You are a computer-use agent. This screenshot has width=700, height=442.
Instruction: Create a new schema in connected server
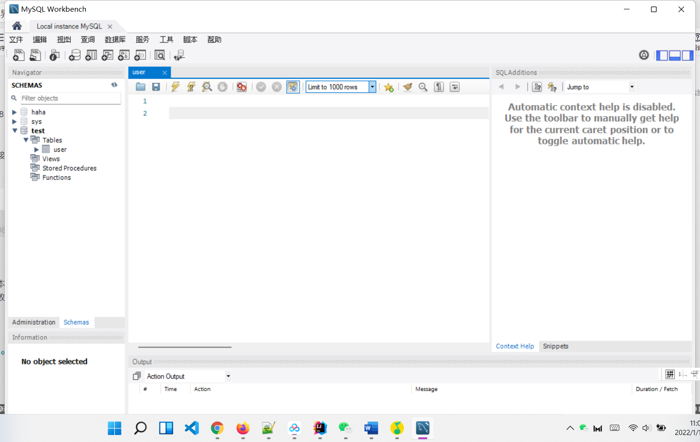tap(75, 55)
